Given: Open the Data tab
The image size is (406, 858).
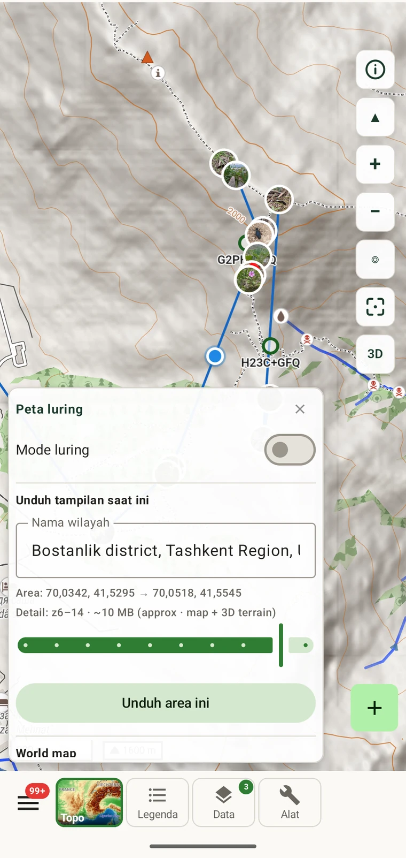Looking at the screenshot, I should pyautogui.click(x=223, y=802).
